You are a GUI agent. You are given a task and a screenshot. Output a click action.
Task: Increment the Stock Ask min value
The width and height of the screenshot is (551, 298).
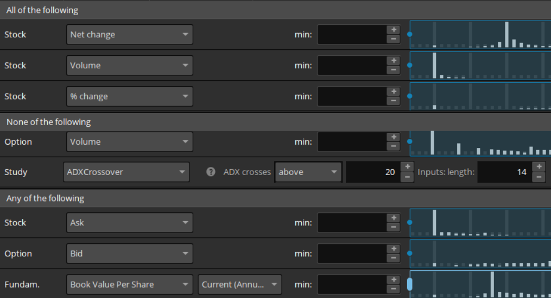(394, 218)
